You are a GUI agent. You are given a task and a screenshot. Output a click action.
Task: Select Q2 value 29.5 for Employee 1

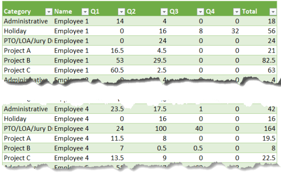(x=160, y=61)
